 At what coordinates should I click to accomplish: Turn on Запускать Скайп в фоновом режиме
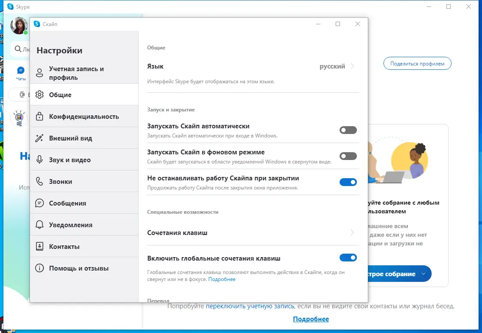pyautogui.click(x=348, y=156)
